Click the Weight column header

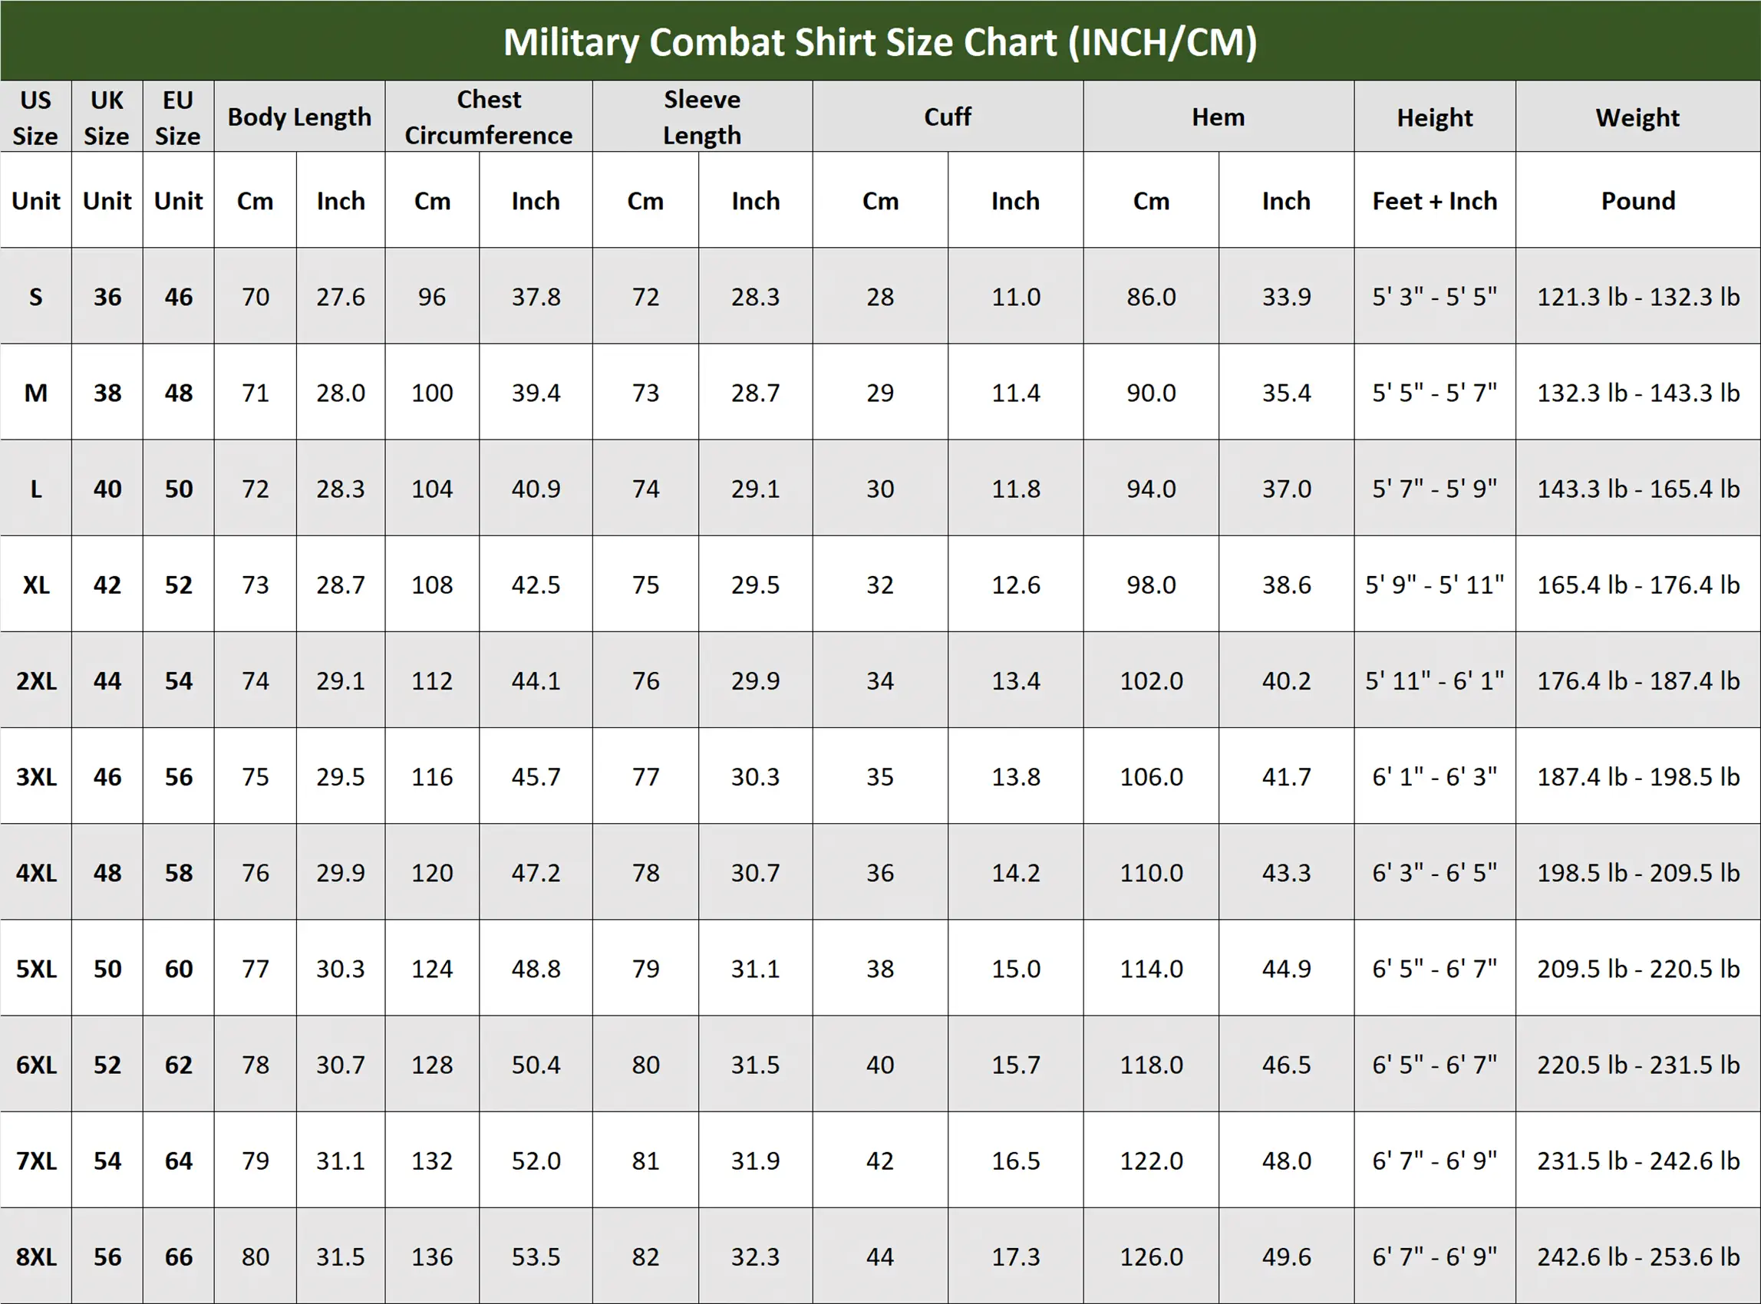(x=1637, y=117)
